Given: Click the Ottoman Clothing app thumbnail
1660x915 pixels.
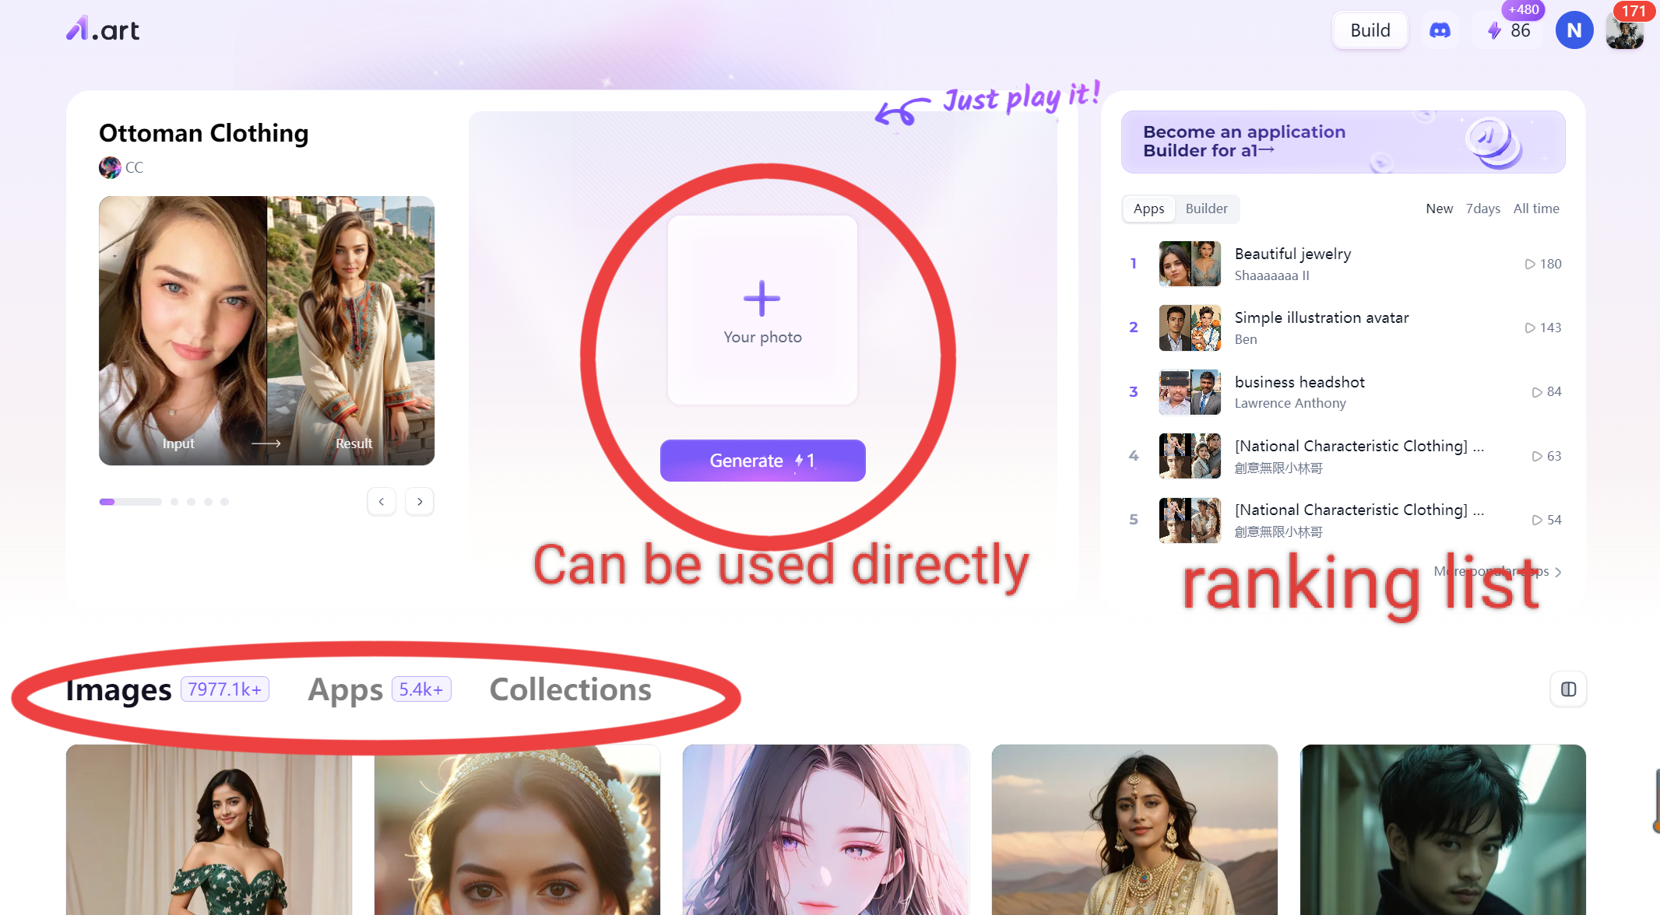Looking at the screenshot, I should [x=267, y=330].
